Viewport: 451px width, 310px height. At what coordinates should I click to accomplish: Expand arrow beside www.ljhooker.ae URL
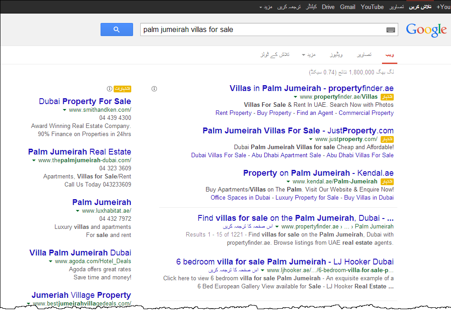pos(262,270)
